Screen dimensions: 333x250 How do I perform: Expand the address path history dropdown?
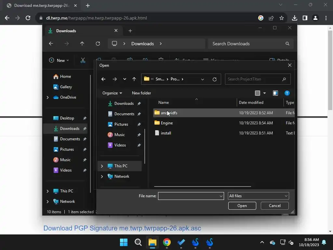203,79
